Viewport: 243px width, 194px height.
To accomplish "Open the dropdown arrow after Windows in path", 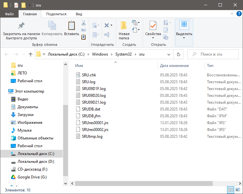I will [112, 54].
